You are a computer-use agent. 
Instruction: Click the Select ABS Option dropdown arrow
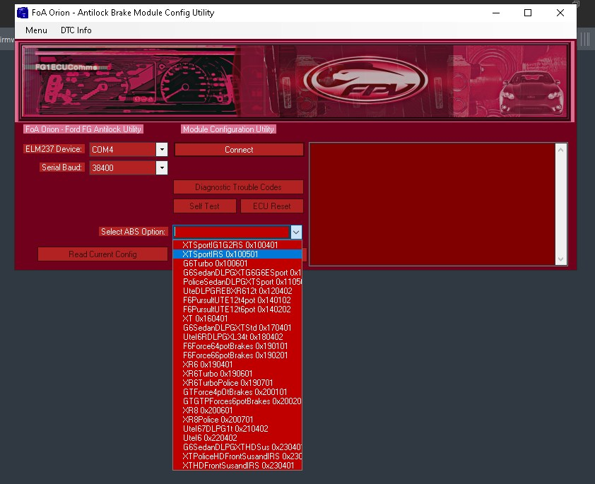296,232
